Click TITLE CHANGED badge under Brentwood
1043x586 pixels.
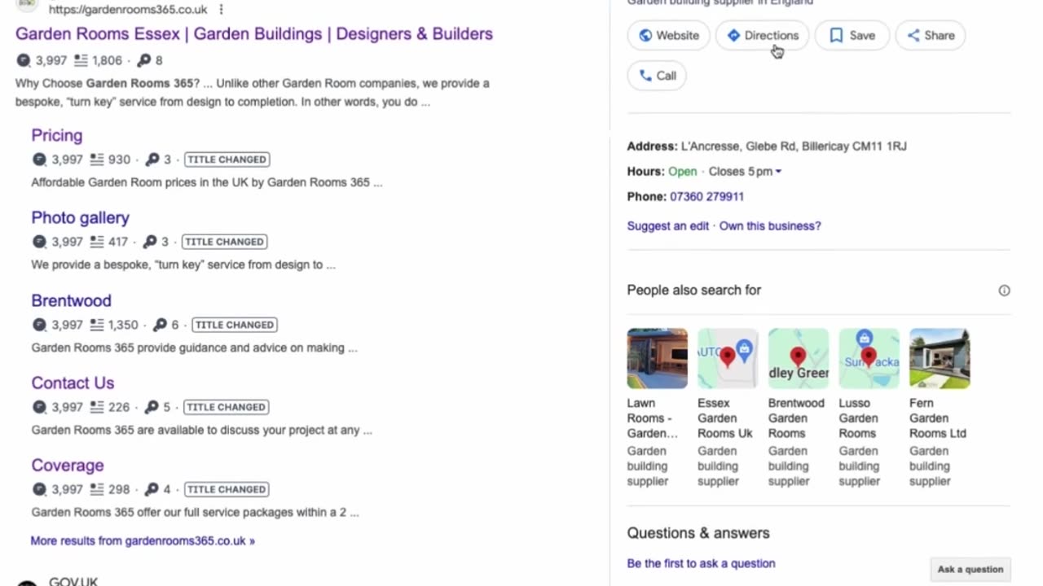[234, 325]
